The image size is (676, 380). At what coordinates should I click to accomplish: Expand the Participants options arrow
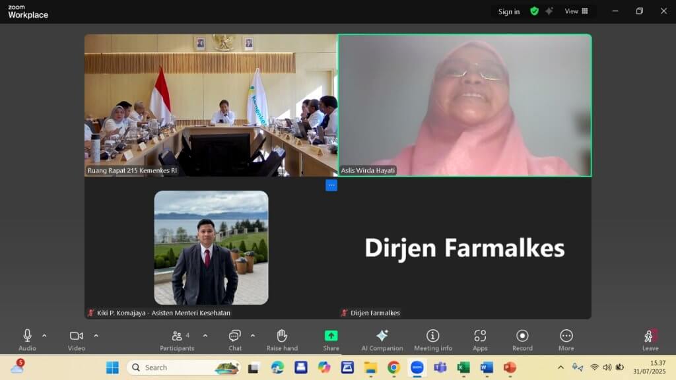click(205, 335)
